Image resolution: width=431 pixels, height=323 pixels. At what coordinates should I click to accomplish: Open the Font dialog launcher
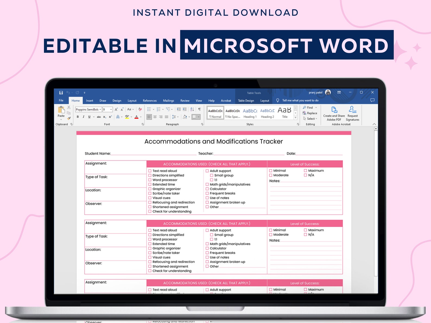[143, 124]
